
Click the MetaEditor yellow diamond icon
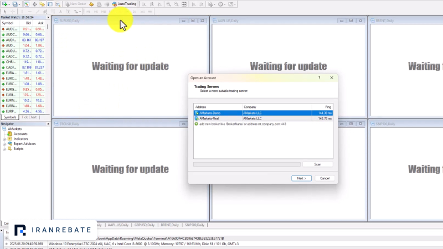coord(91,4)
